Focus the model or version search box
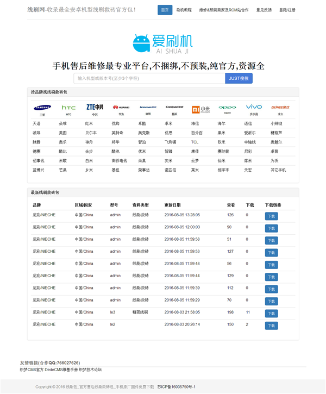This screenshot has width=326, height=394. click(x=149, y=78)
